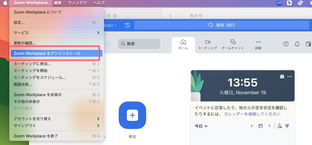Image resolution: width=312 pixels, height=145 pixels.
Task: Switch to the チームチャット tab
Action: tap(233, 45)
